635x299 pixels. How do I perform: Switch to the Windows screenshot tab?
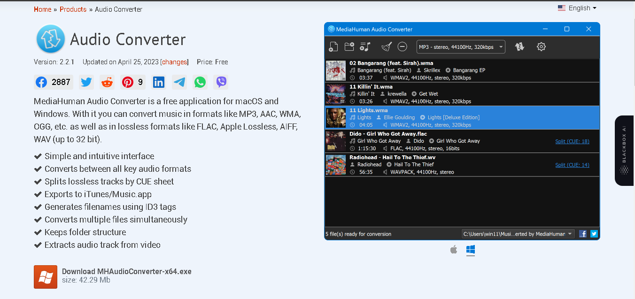(470, 250)
